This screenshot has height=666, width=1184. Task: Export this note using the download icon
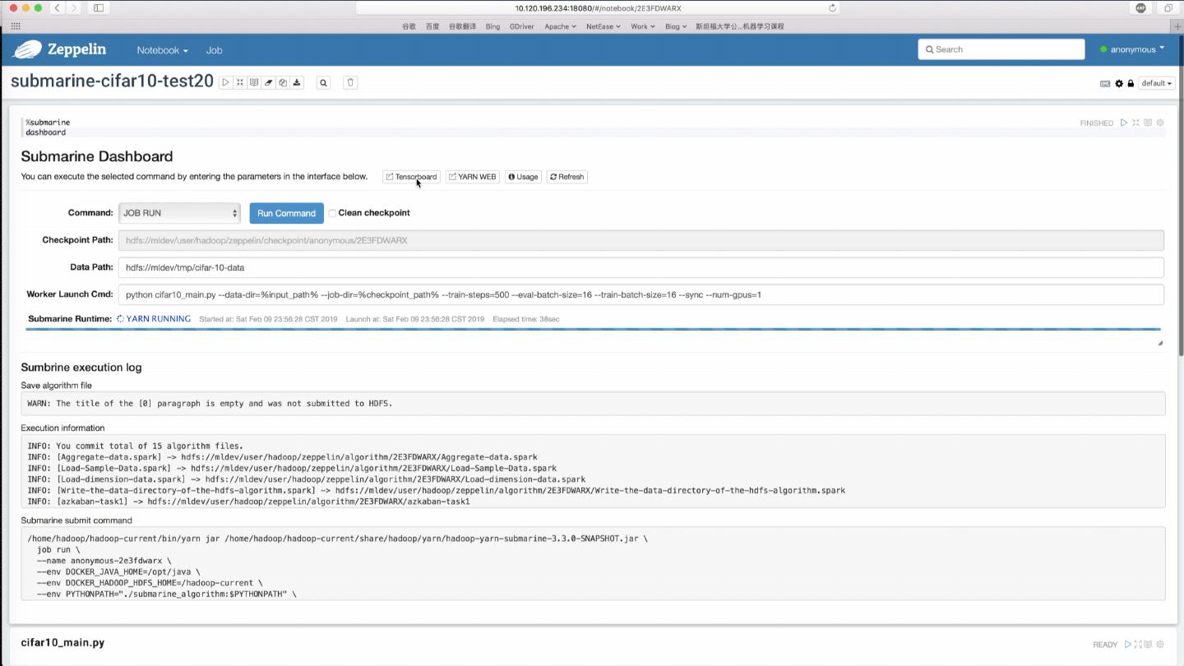coord(297,82)
